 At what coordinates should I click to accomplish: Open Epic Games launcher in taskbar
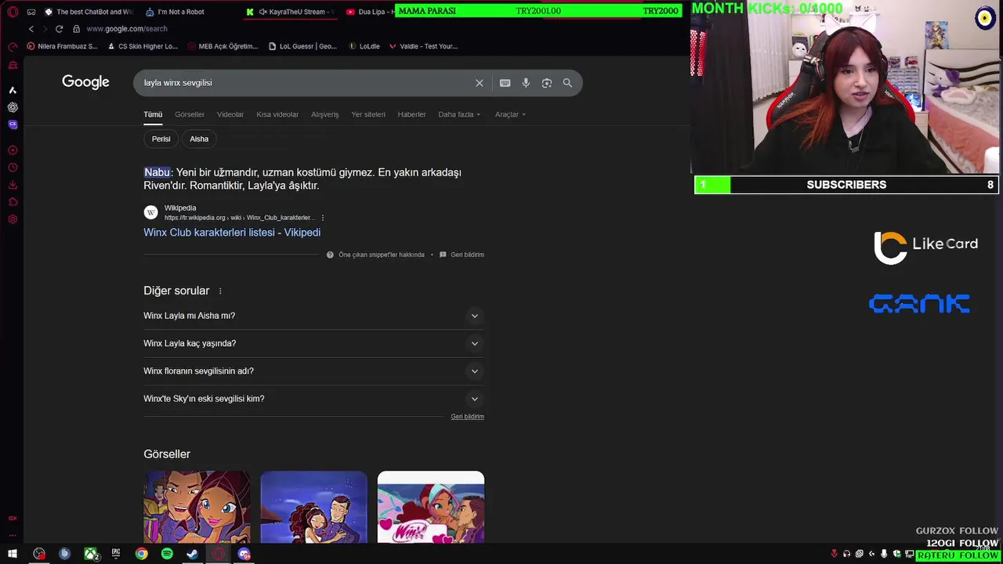click(116, 554)
